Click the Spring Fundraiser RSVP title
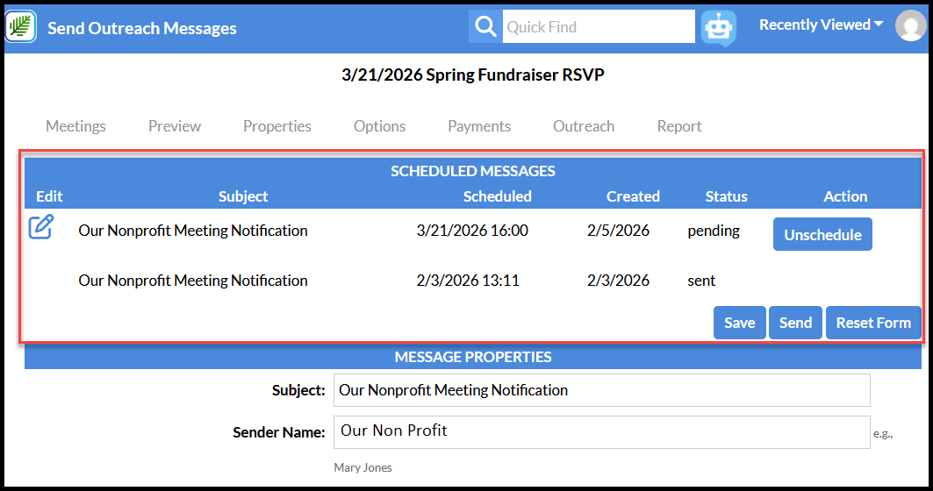Image resolution: width=933 pixels, height=491 pixels. click(473, 75)
